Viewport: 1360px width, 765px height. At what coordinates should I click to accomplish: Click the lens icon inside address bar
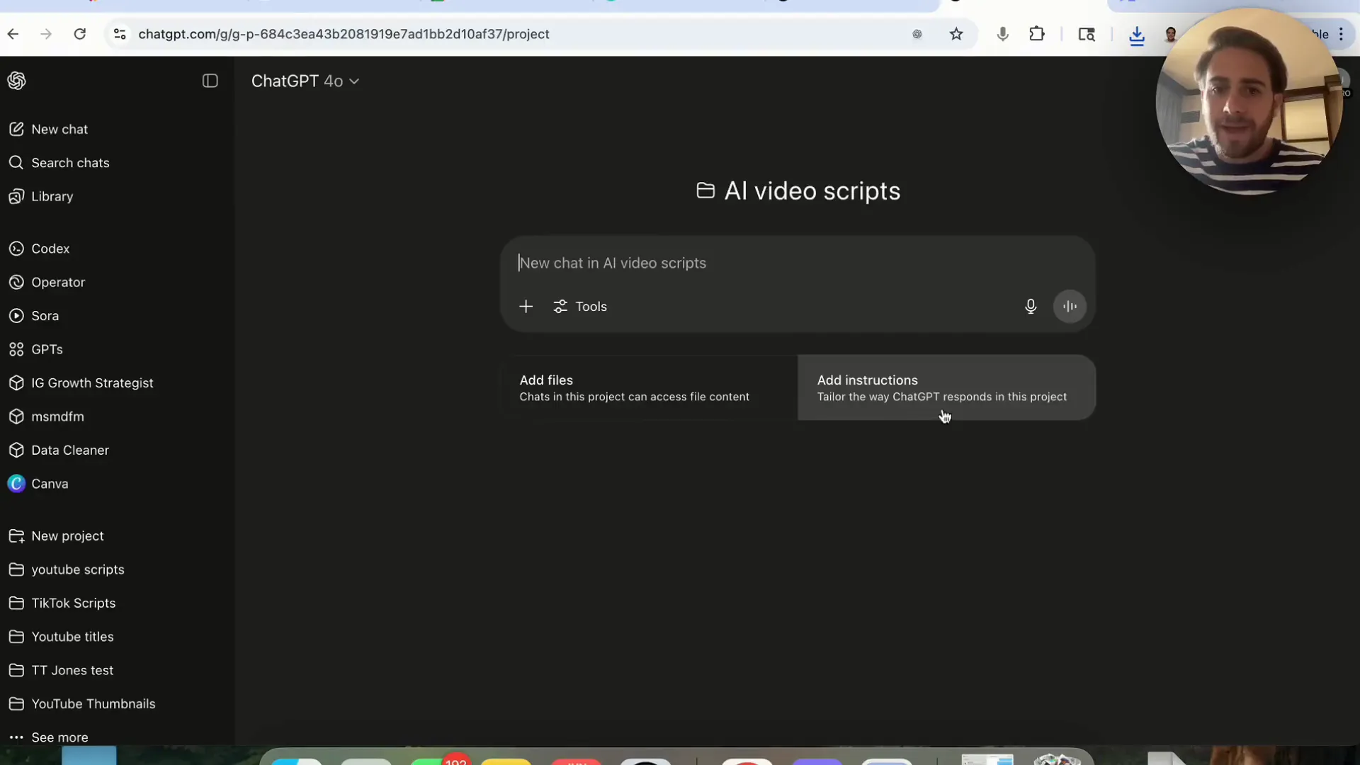click(x=917, y=34)
